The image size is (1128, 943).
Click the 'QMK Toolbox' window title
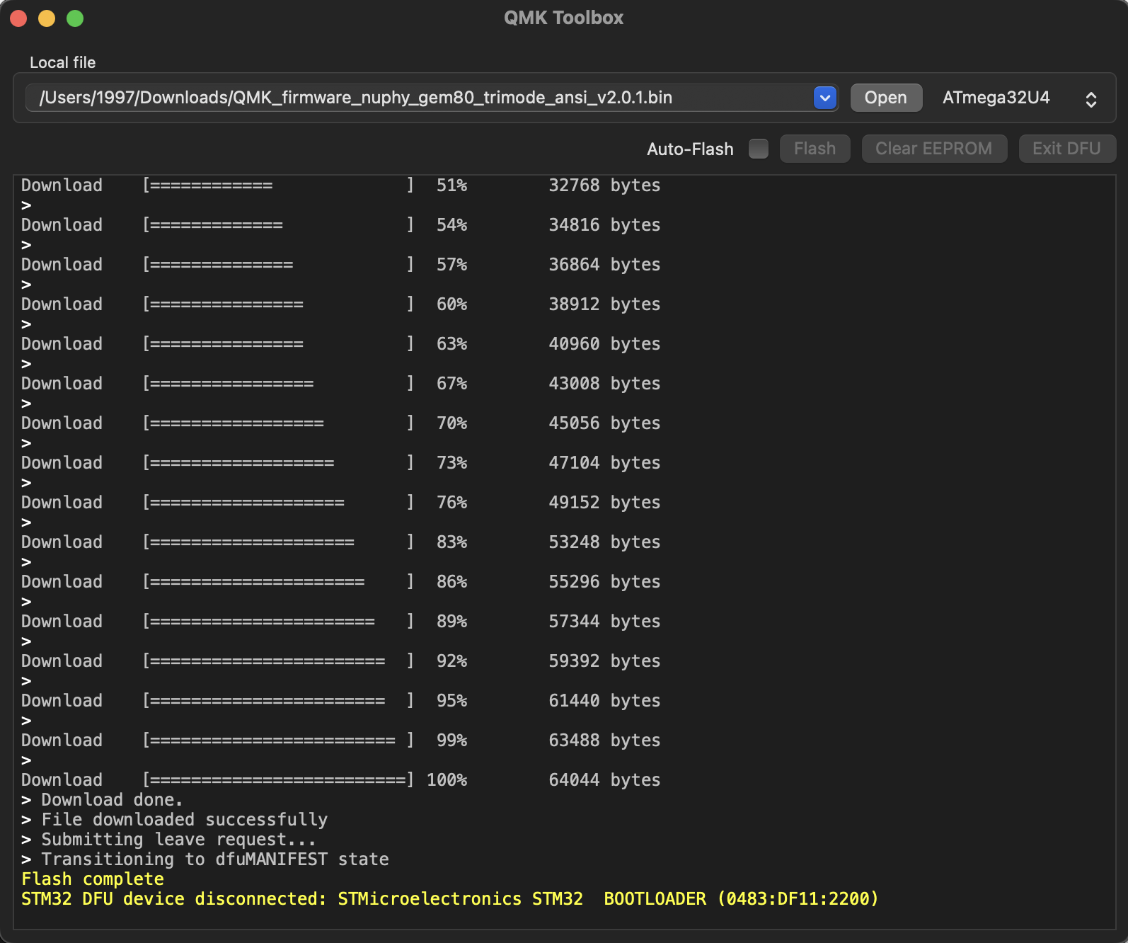564,18
